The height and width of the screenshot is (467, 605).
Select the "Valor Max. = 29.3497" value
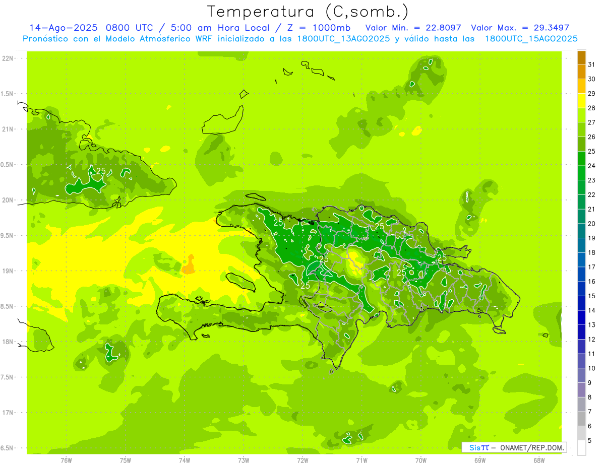click(x=520, y=28)
